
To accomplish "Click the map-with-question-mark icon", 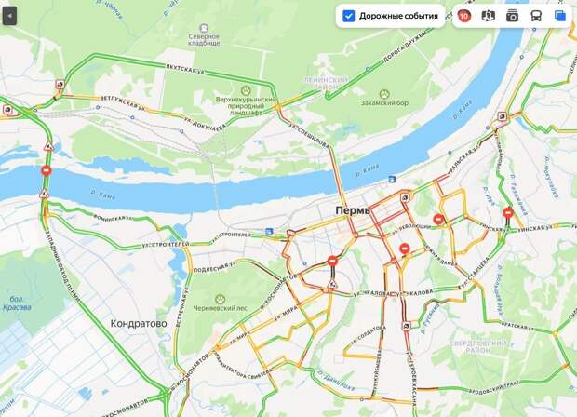I will [488, 16].
